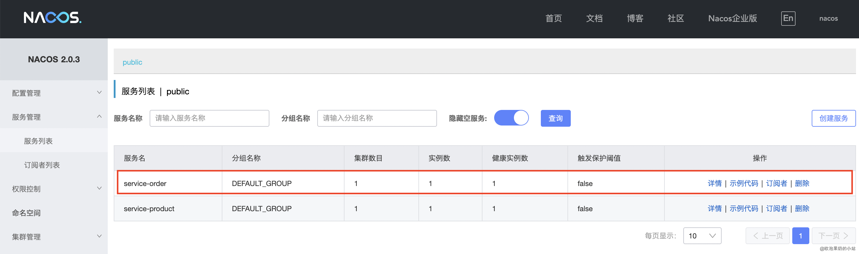
Task: Focus the 服务名称 input field
Action: (210, 118)
